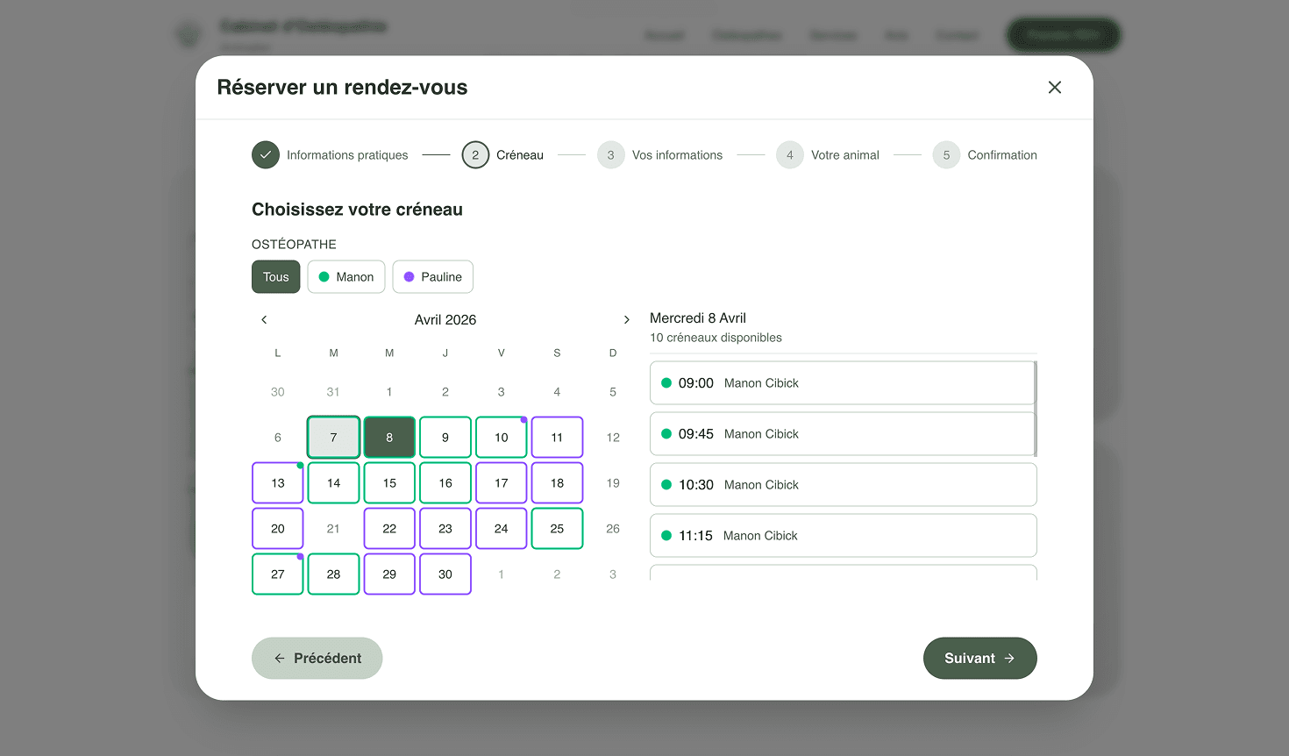Viewport: 1289px width, 756px height.
Task: Click step 2 circle for Créneau
Action: [475, 155]
